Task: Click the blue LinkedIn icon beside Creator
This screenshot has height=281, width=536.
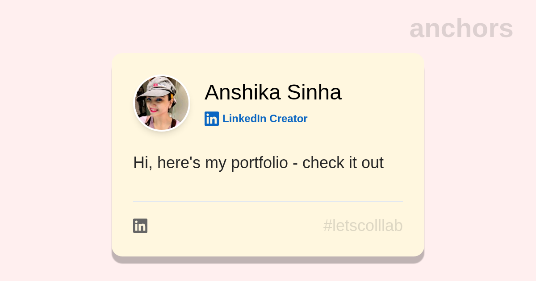Action: 212,119
